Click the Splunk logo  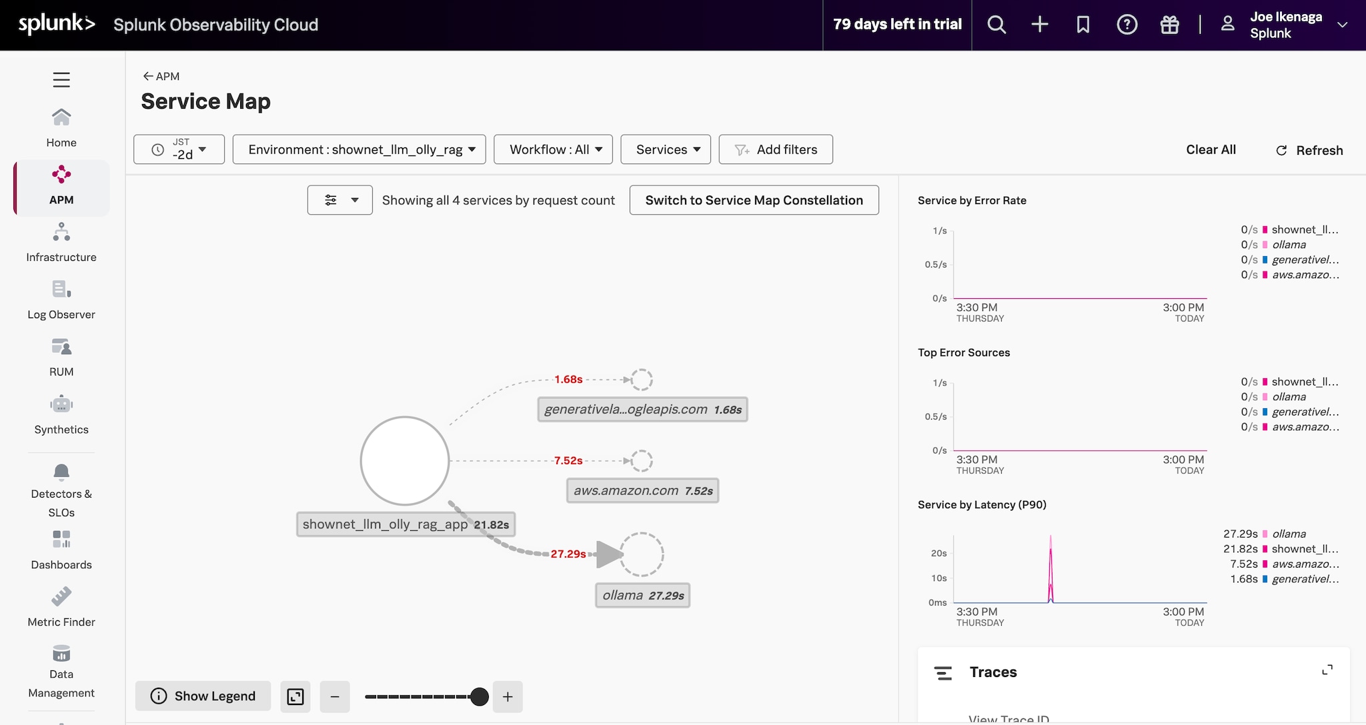(57, 24)
